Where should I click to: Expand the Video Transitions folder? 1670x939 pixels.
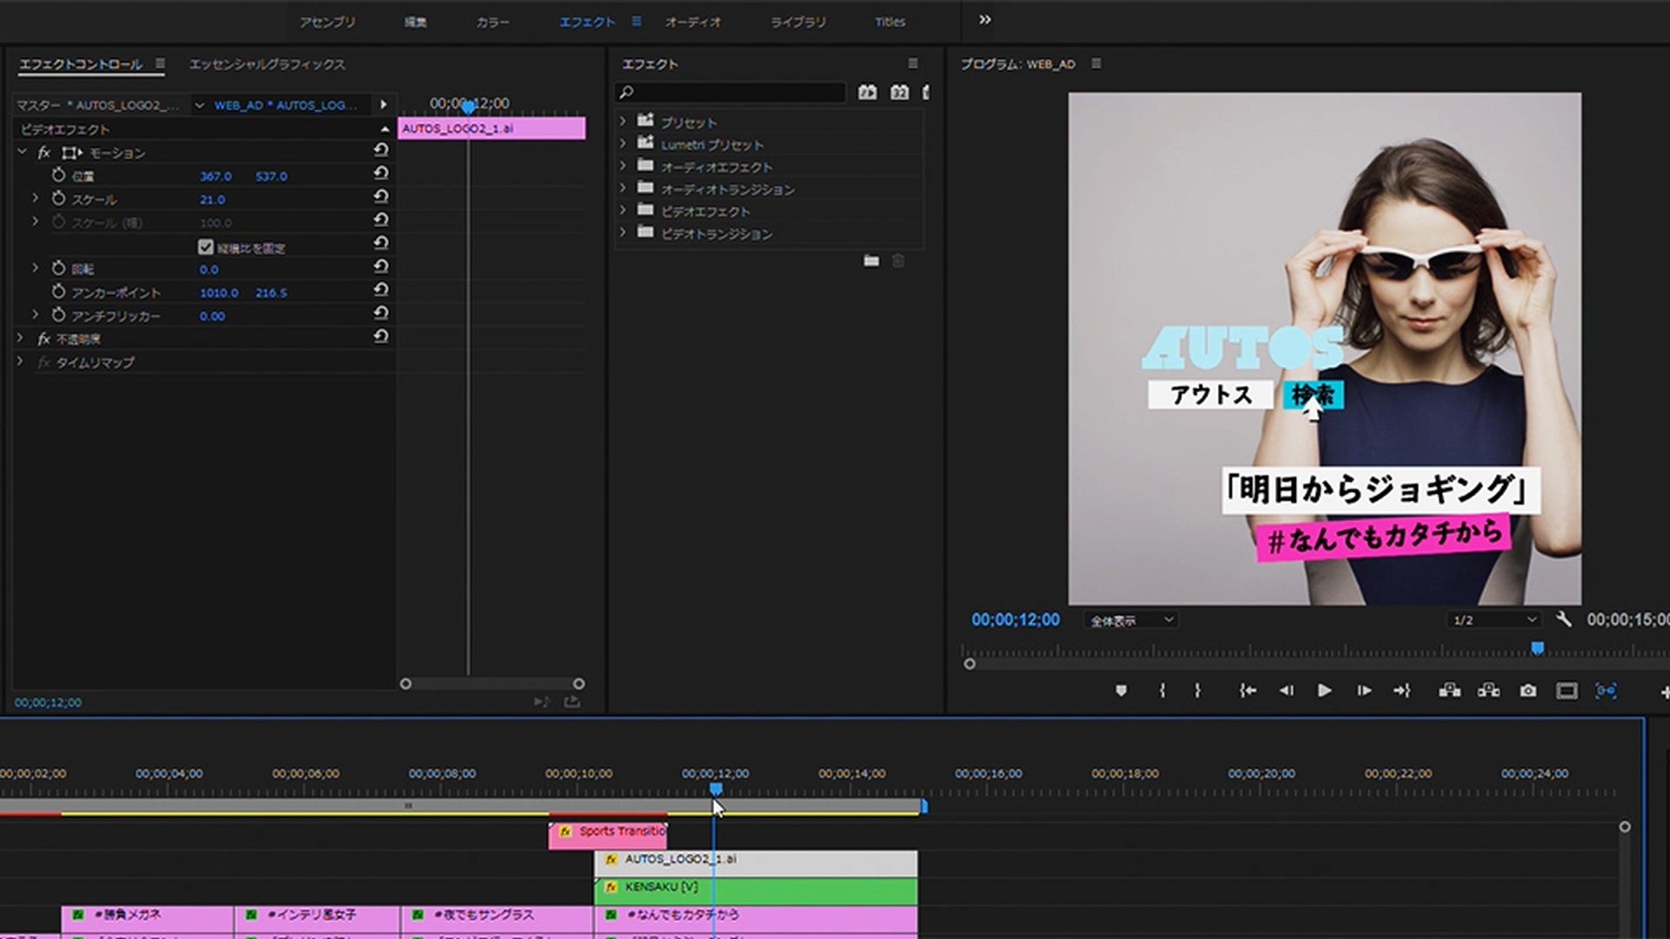623,233
